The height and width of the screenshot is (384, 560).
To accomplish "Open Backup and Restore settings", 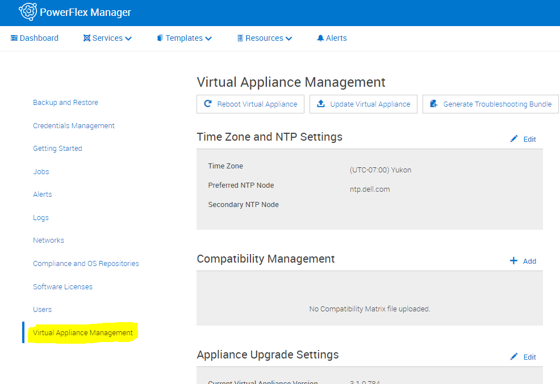I will [65, 103].
